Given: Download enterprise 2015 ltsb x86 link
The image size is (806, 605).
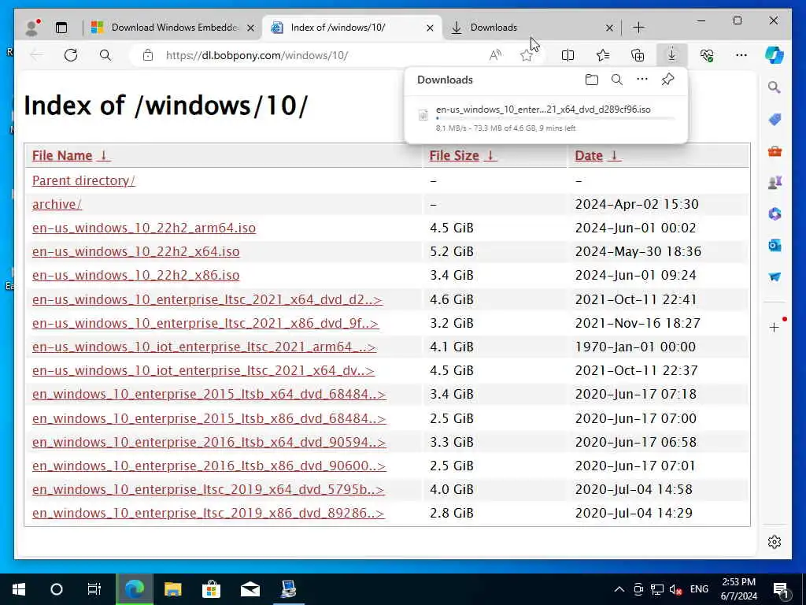Looking at the screenshot, I should coord(209,418).
